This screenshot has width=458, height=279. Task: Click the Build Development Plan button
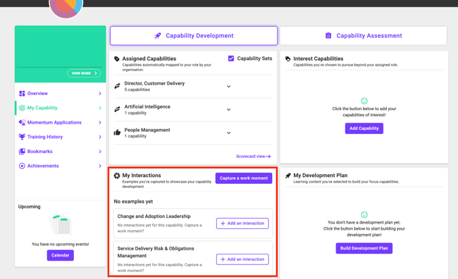pos(364,248)
